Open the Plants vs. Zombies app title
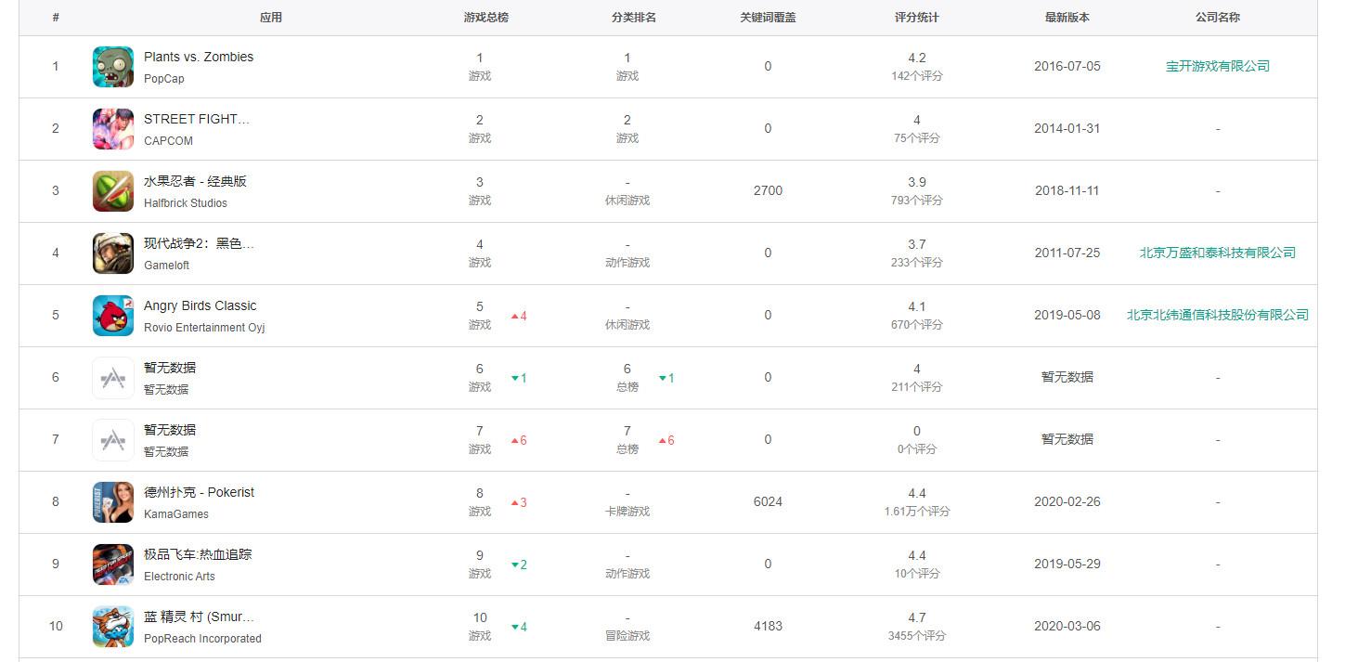This screenshot has width=1345, height=662. click(199, 57)
